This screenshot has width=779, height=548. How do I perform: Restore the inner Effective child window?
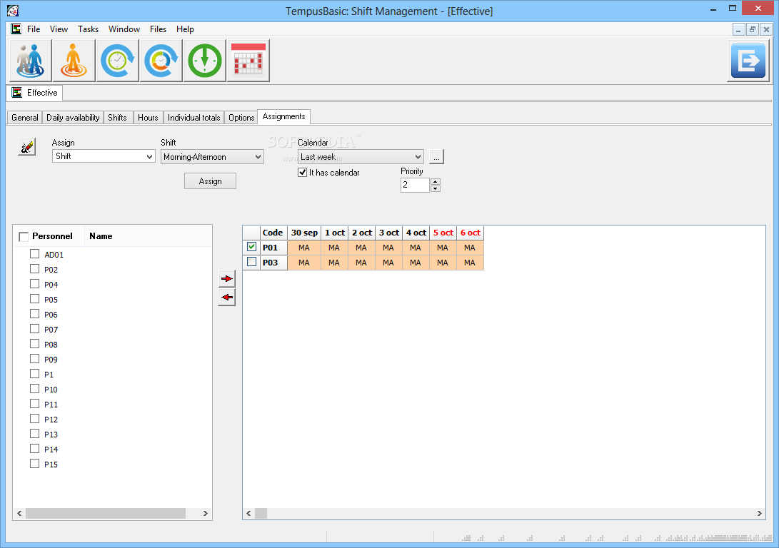(x=752, y=30)
